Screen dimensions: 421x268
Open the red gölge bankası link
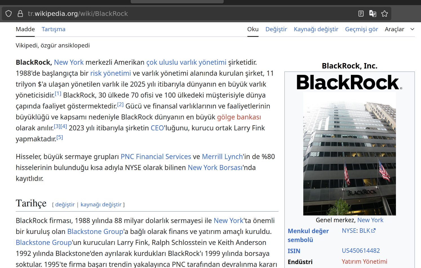(239, 117)
